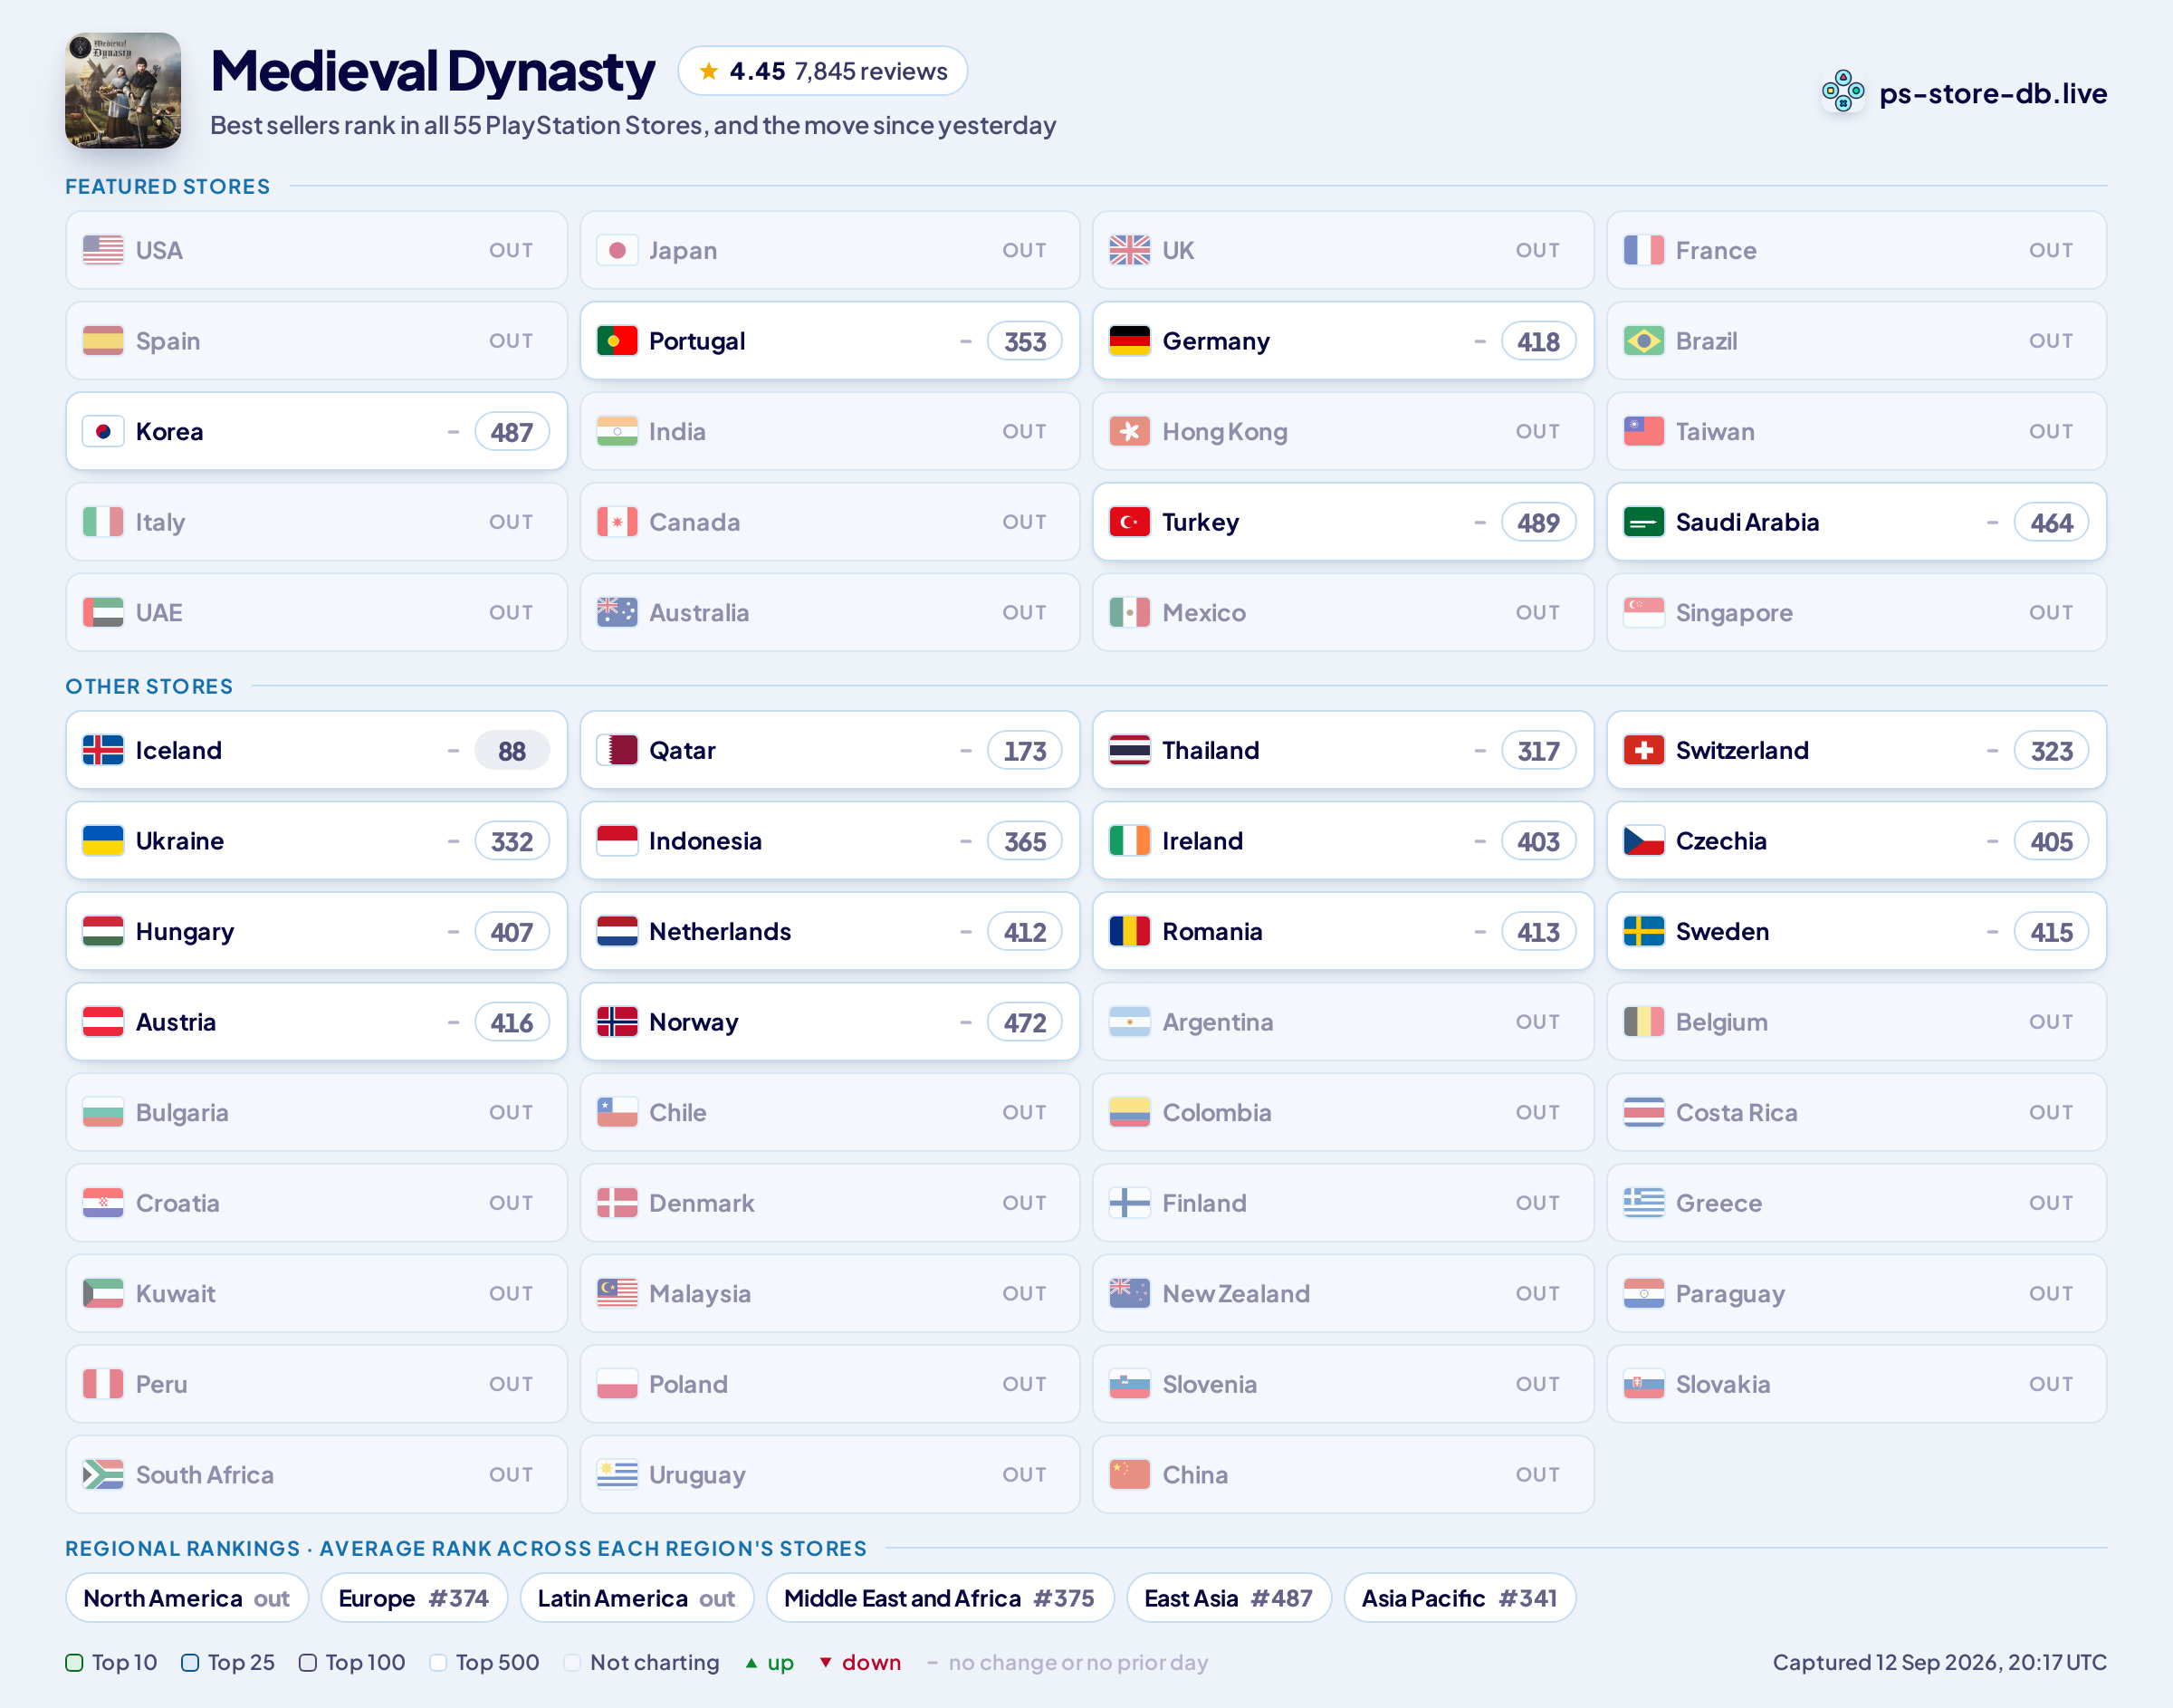The width and height of the screenshot is (2173, 1708).
Task: Toggle the Top 100 legend checkbox
Action: [x=308, y=1662]
